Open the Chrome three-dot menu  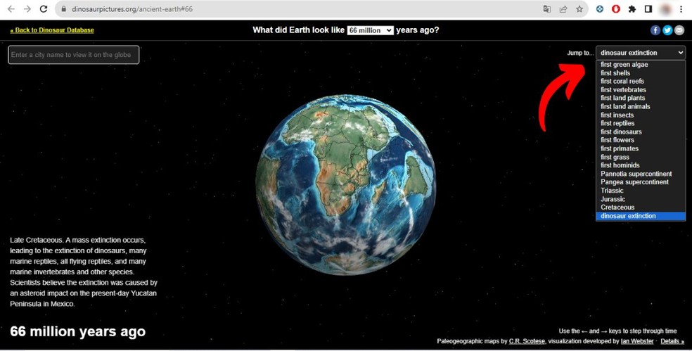click(681, 9)
